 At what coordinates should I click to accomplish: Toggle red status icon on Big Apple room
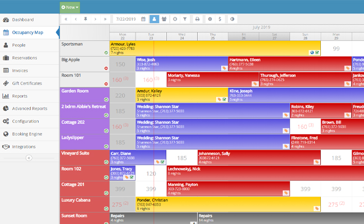click(106, 68)
